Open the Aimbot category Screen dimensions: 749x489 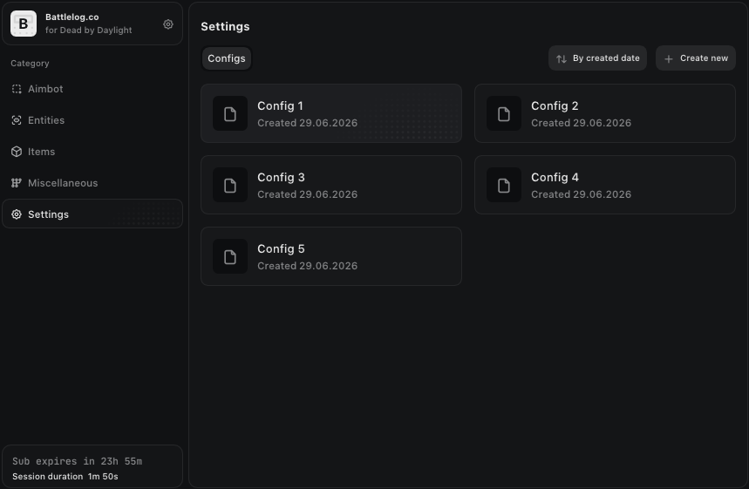point(92,89)
